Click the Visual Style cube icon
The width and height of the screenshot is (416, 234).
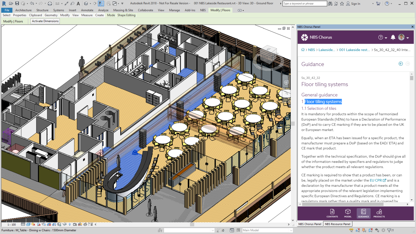pos(28,224)
